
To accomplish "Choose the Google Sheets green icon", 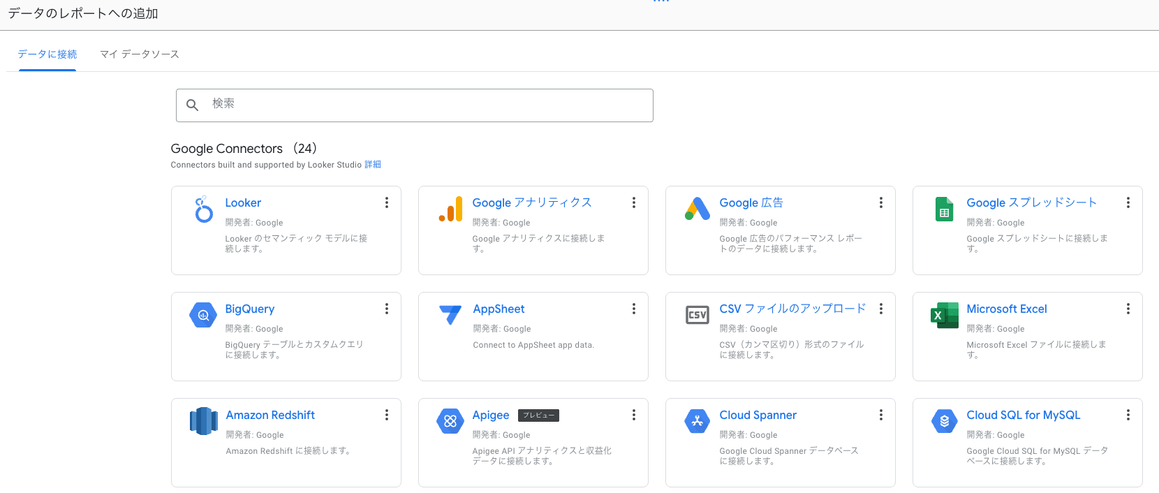I will [x=944, y=209].
